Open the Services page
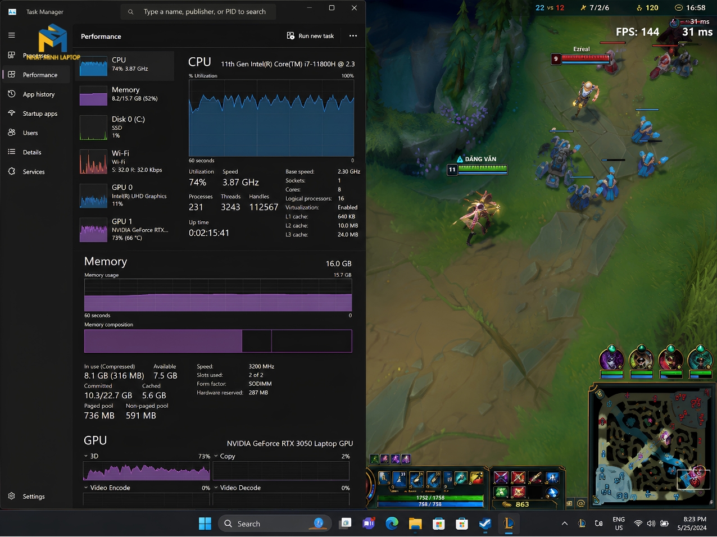This screenshot has width=717, height=537. pos(36,172)
